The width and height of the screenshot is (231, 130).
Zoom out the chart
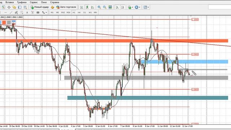105,7
